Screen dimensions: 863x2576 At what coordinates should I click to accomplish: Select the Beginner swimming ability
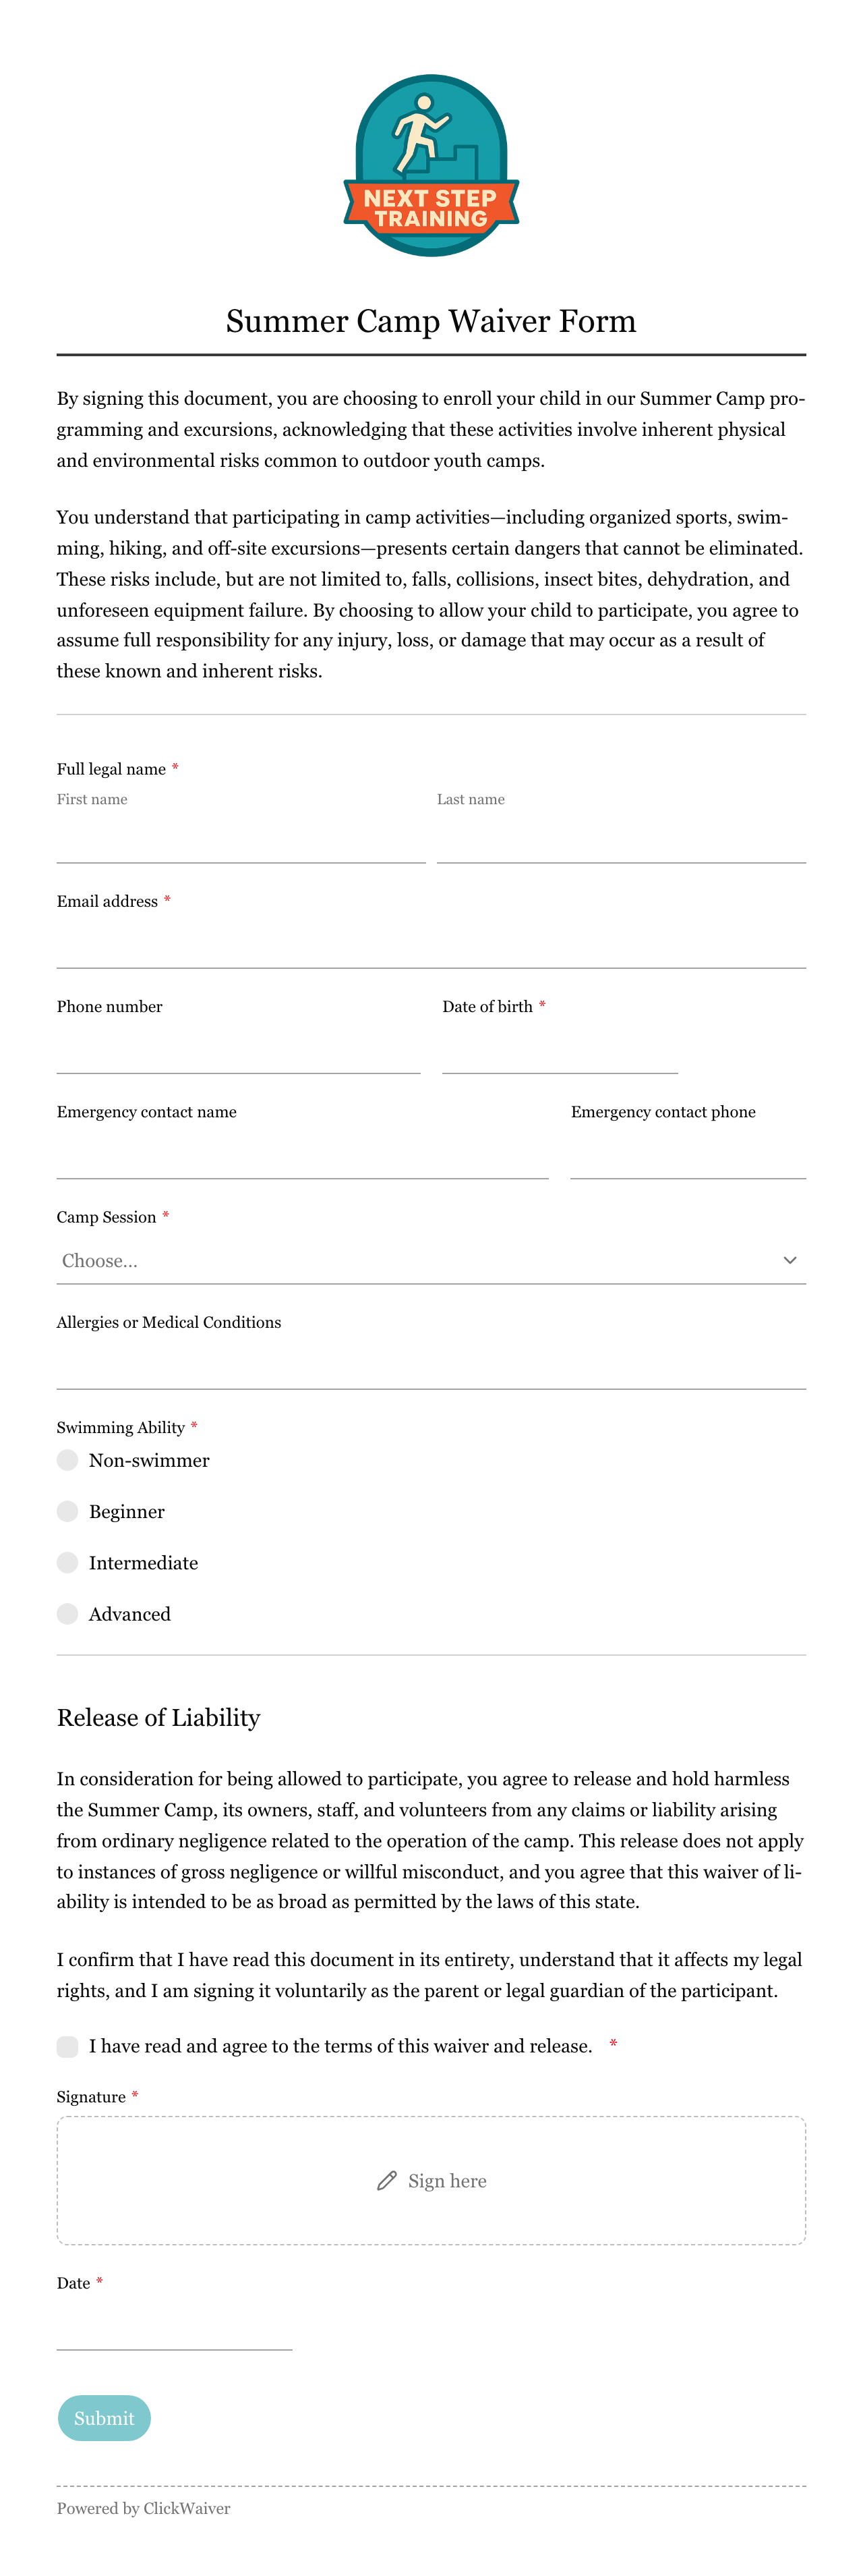tap(67, 1511)
